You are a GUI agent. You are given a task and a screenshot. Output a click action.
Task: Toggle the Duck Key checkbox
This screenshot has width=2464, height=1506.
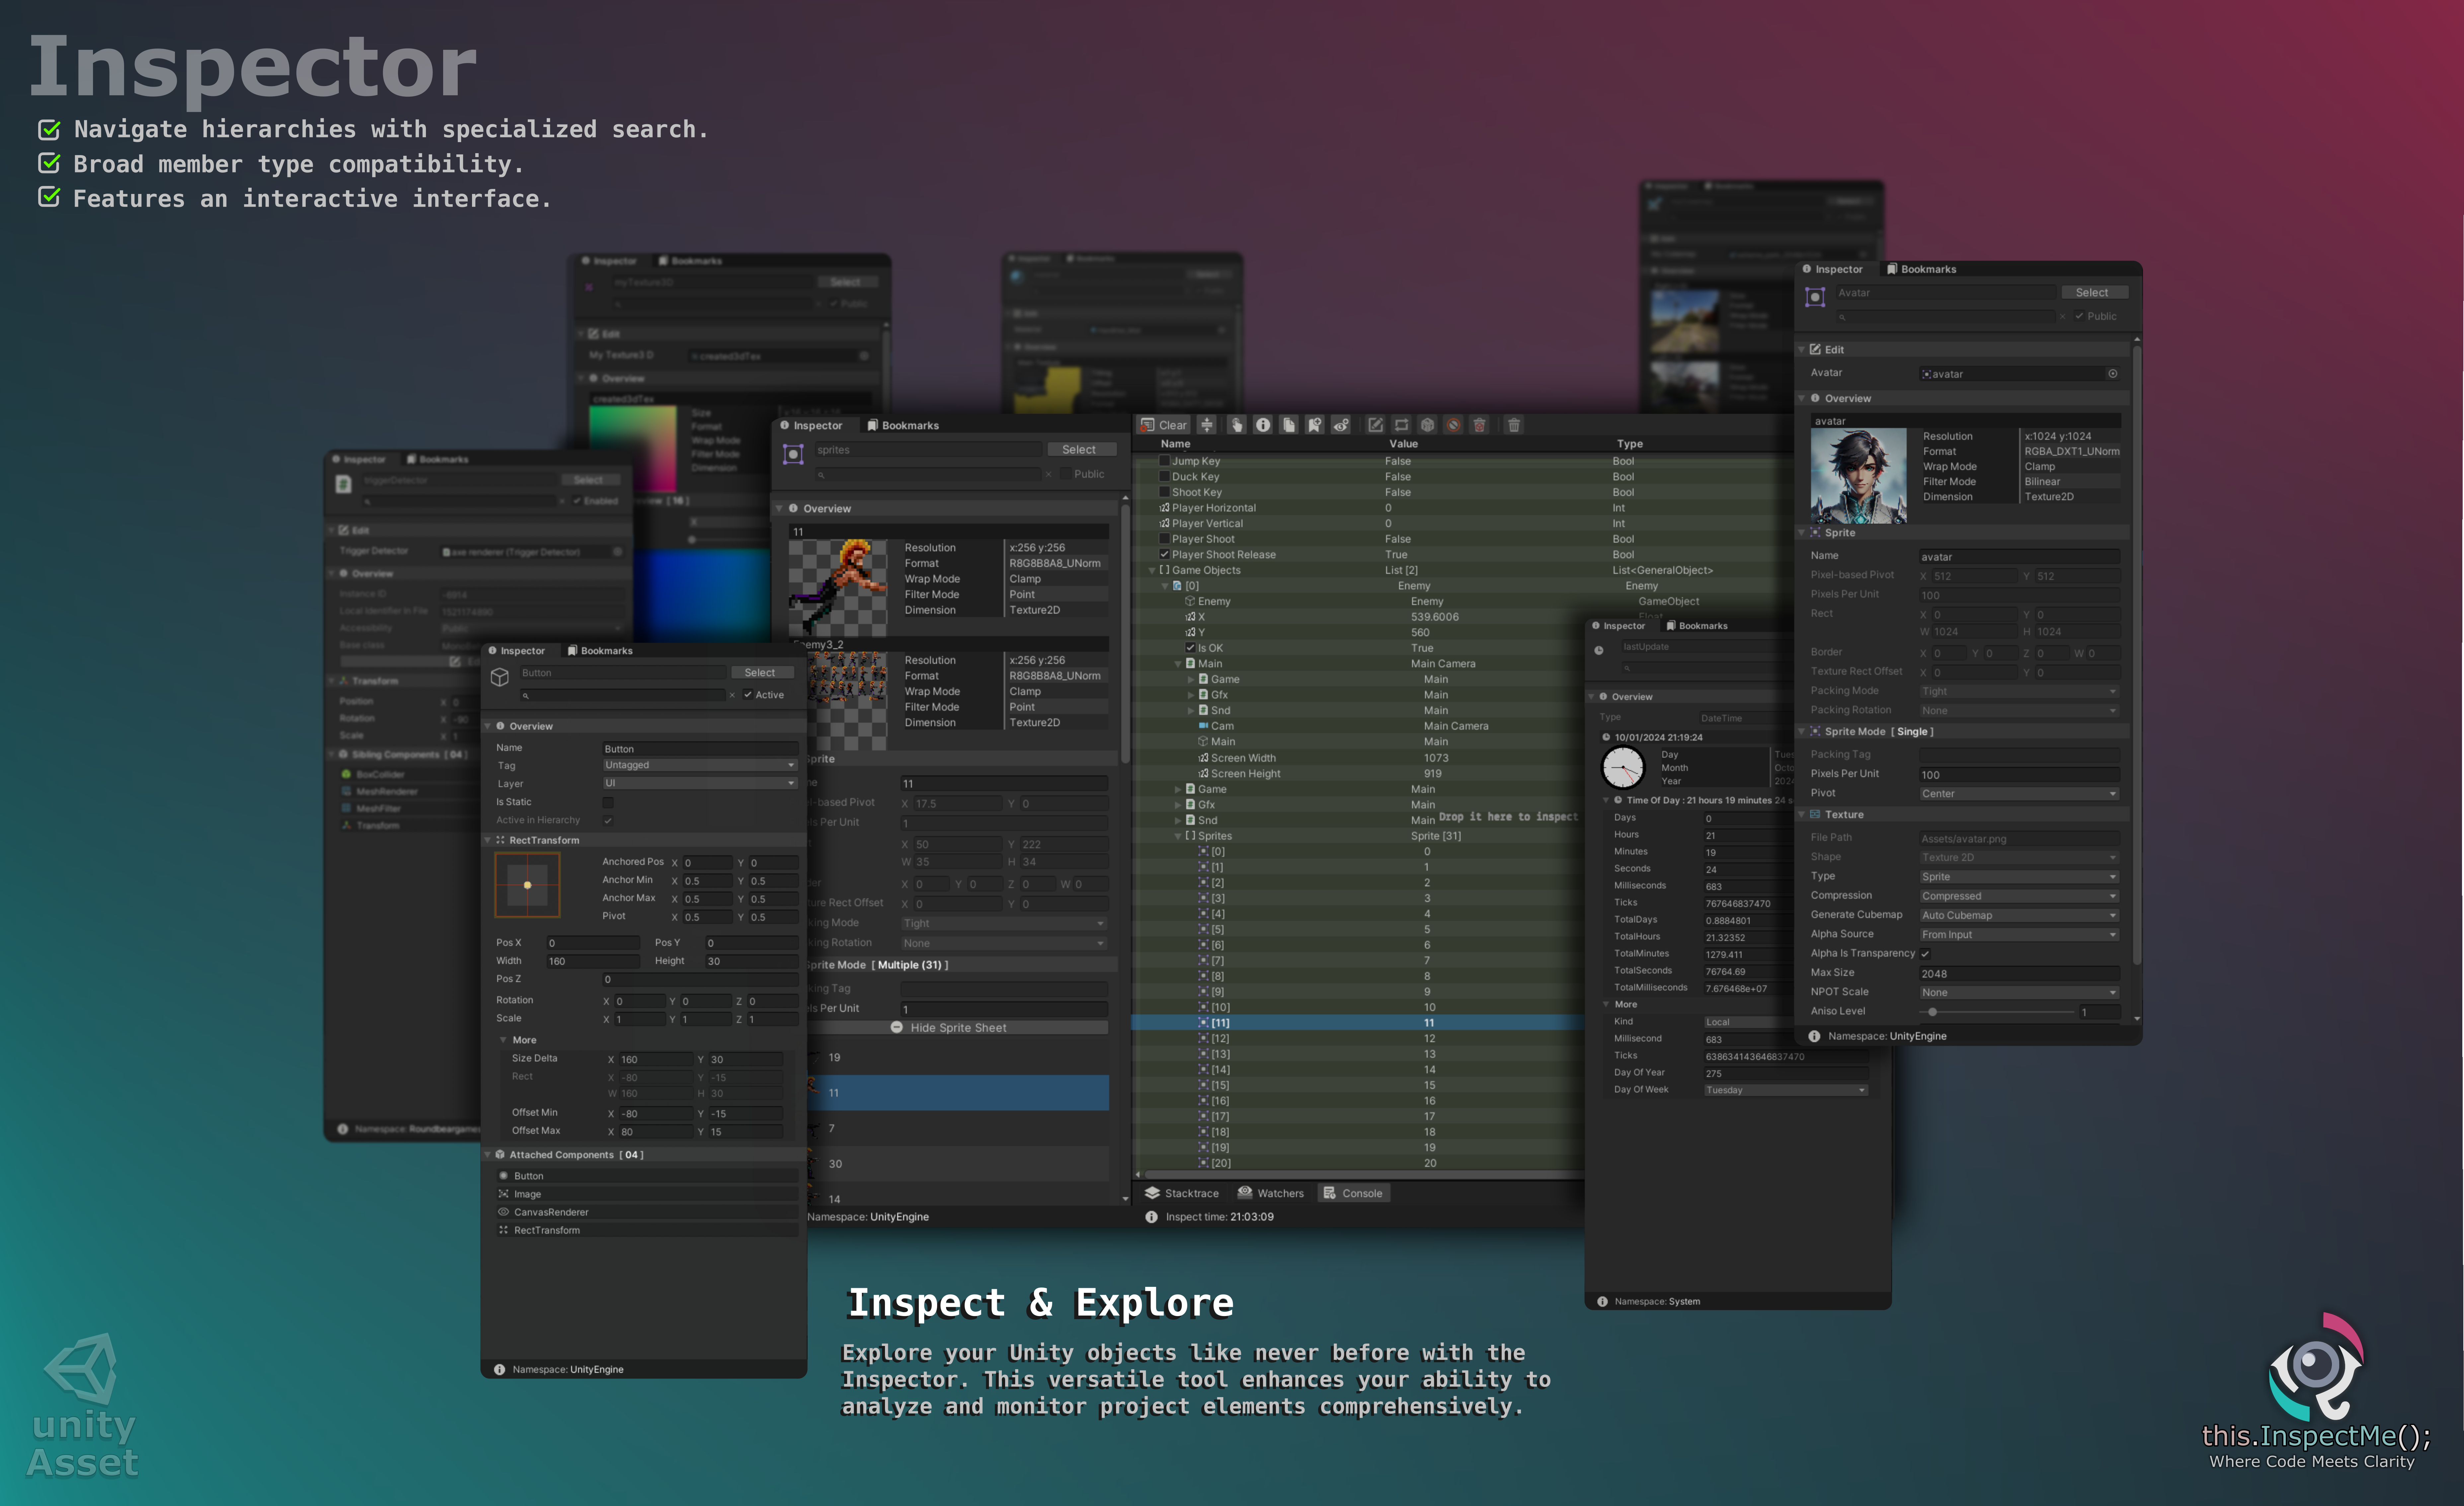[x=1164, y=476]
